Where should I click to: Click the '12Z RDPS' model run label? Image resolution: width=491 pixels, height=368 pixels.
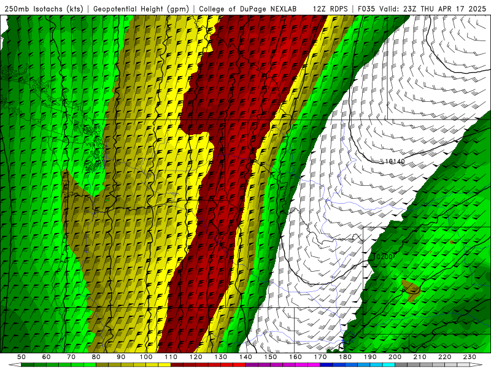(330, 9)
